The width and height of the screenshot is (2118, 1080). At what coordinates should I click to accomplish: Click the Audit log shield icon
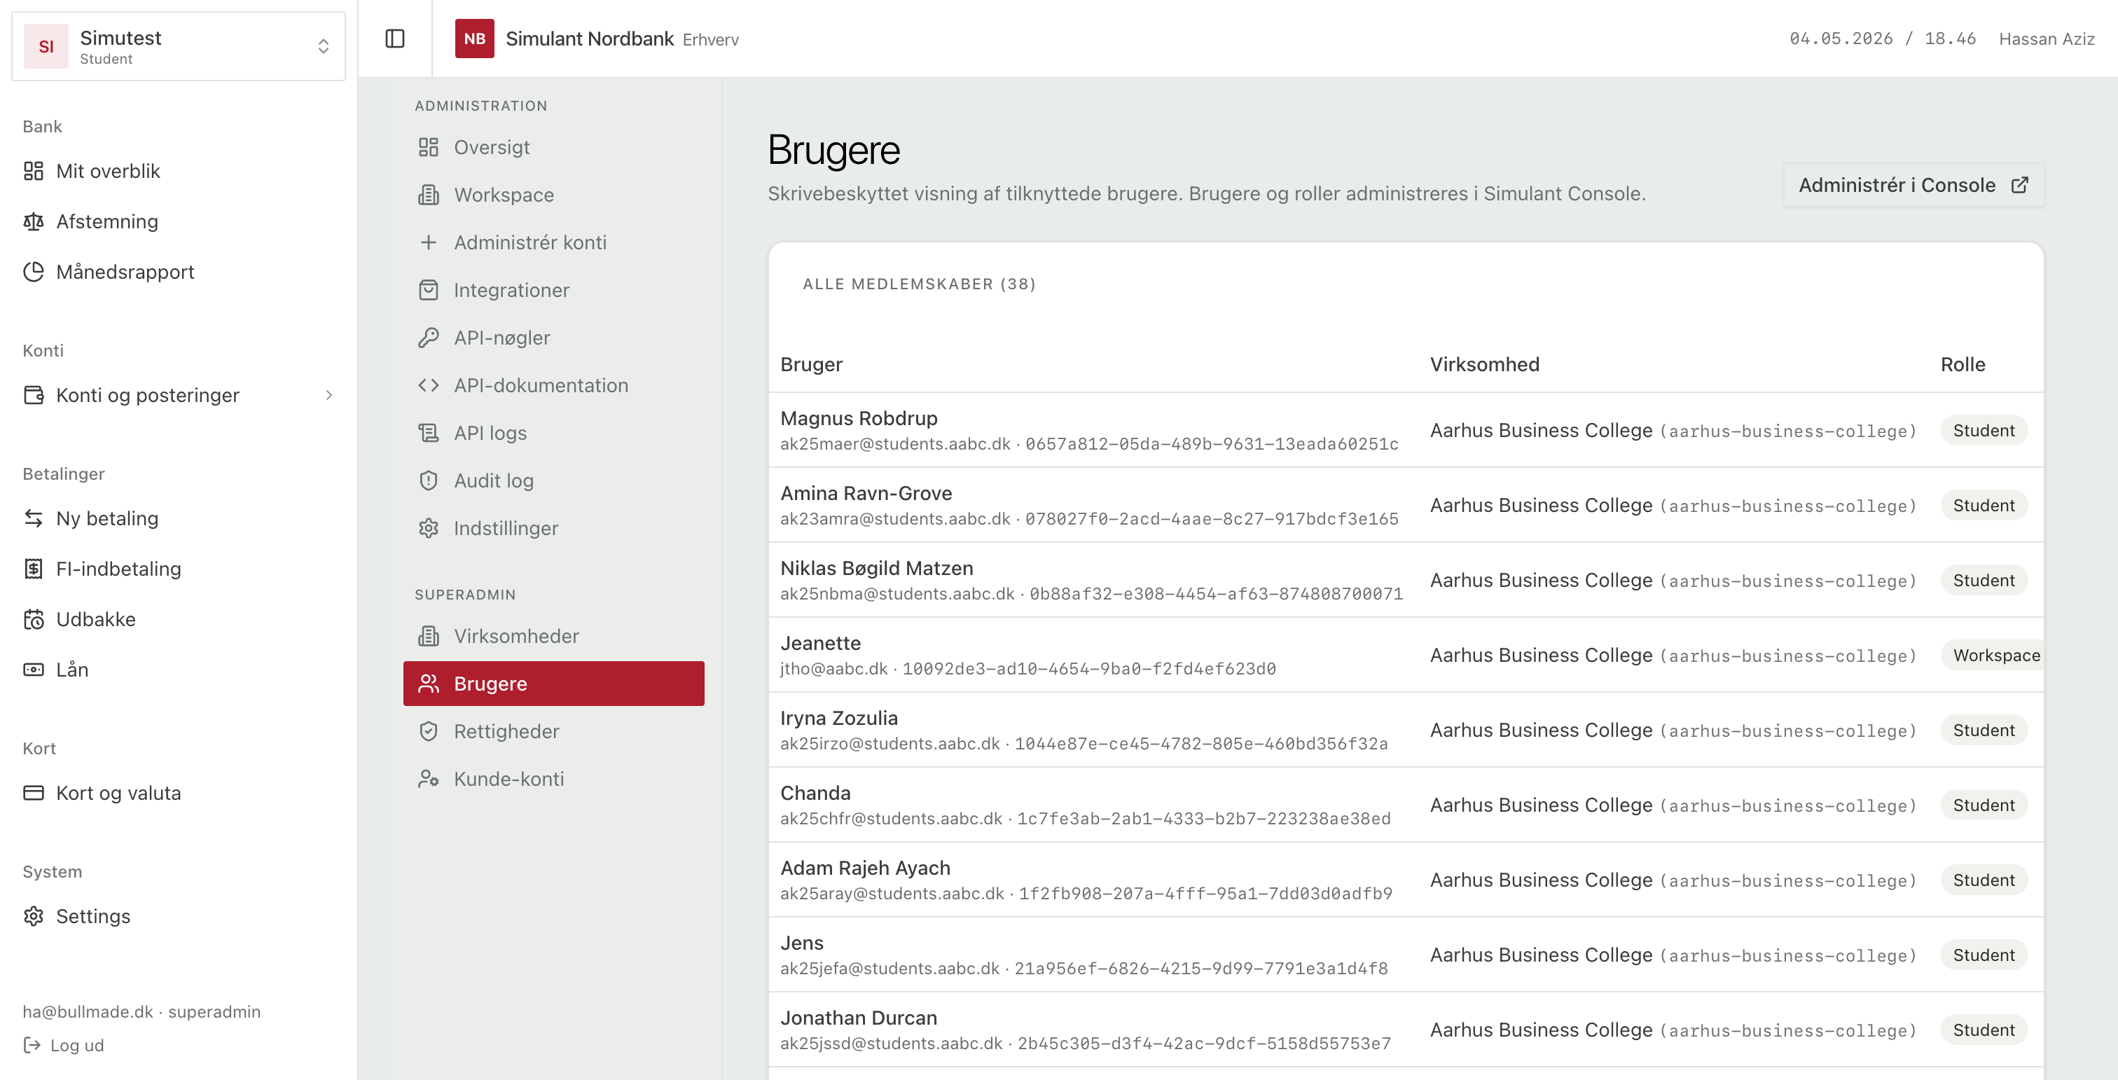[x=429, y=481]
